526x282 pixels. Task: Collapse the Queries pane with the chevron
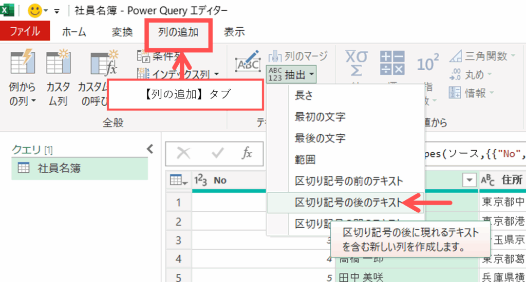[x=150, y=149]
